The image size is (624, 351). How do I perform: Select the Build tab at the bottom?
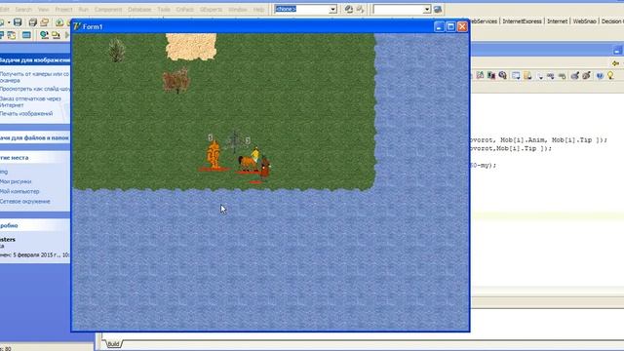pyautogui.click(x=113, y=344)
